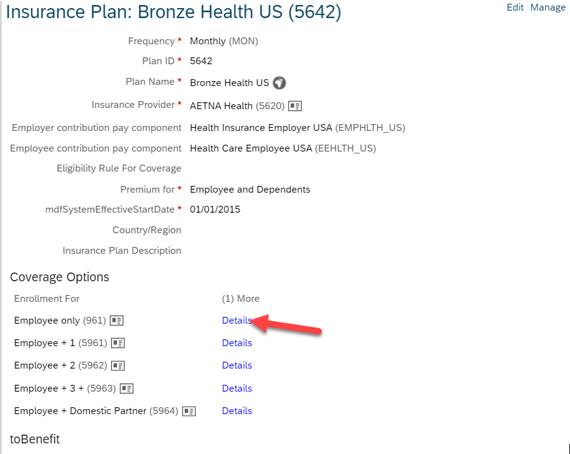Open Details for Employee + 1 coverage

(x=237, y=343)
